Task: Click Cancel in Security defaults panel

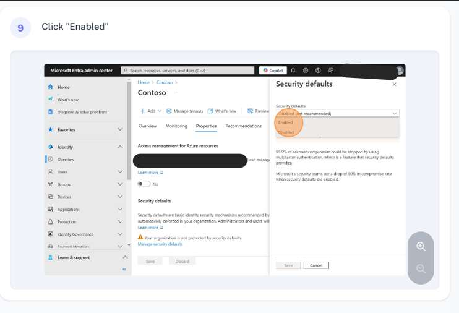Action: pyautogui.click(x=316, y=265)
